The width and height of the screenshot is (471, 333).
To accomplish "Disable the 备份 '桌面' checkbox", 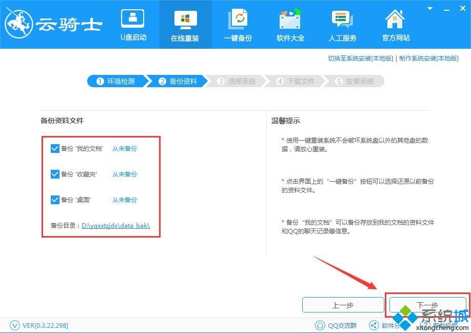I will [x=55, y=200].
